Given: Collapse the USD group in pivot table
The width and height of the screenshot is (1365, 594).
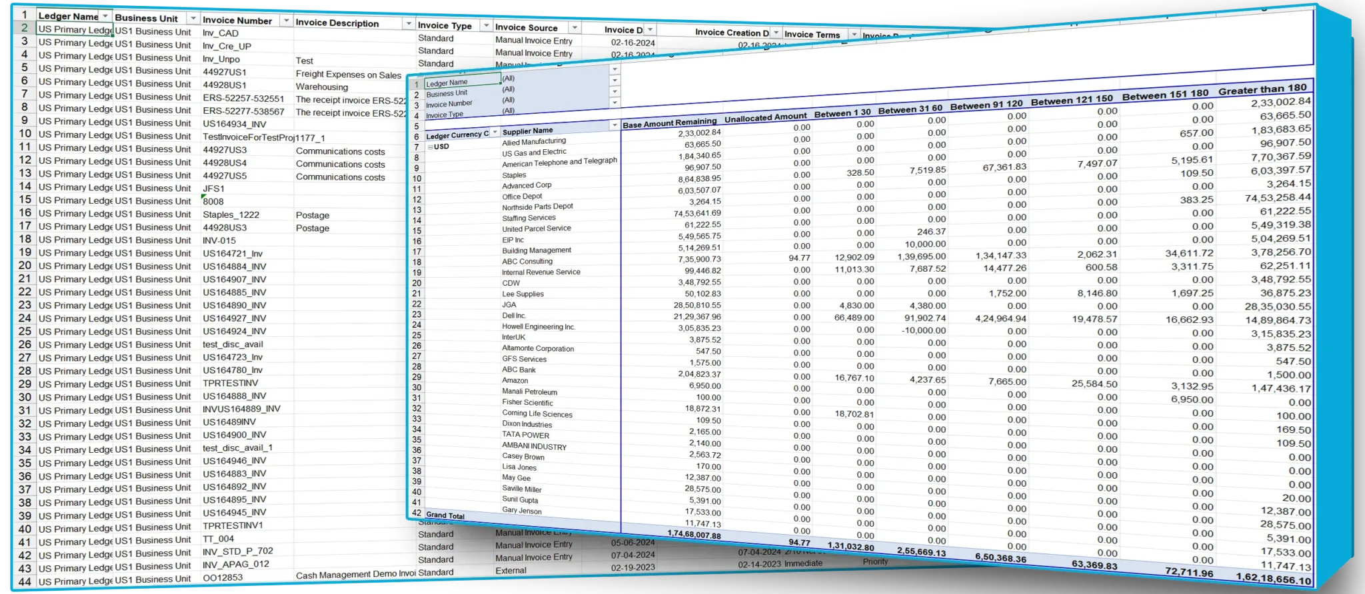Looking at the screenshot, I should [431, 147].
